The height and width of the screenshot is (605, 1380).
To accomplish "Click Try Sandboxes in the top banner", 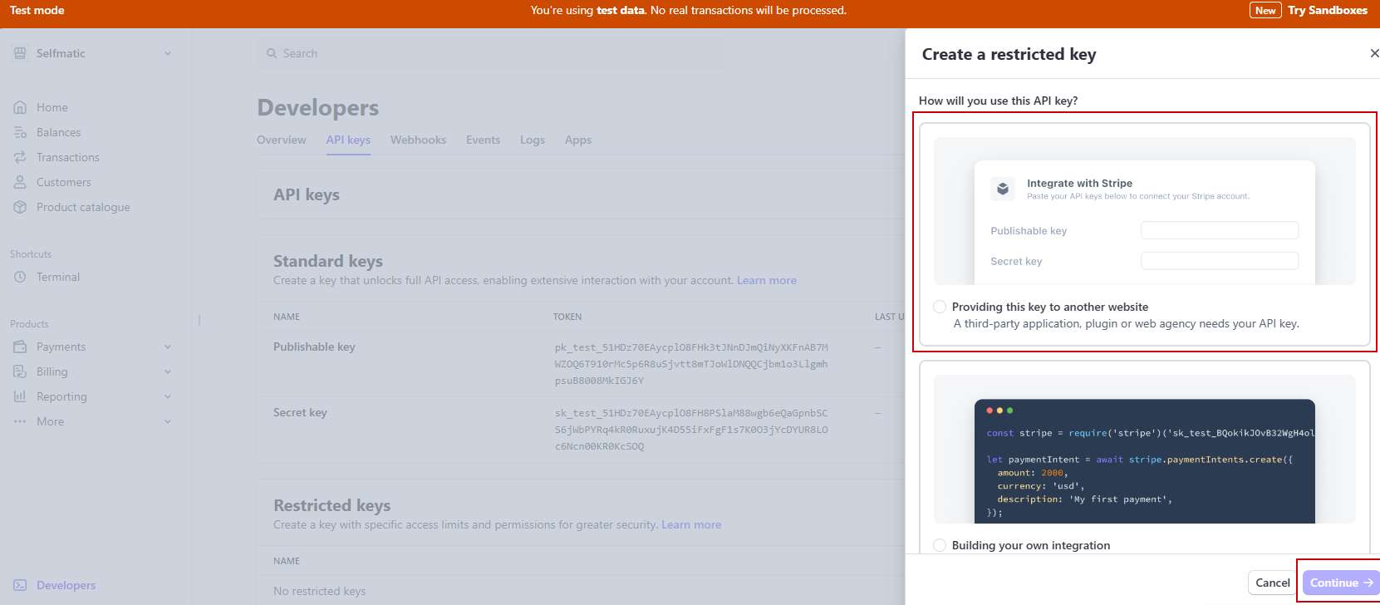I will pos(1328,10).
